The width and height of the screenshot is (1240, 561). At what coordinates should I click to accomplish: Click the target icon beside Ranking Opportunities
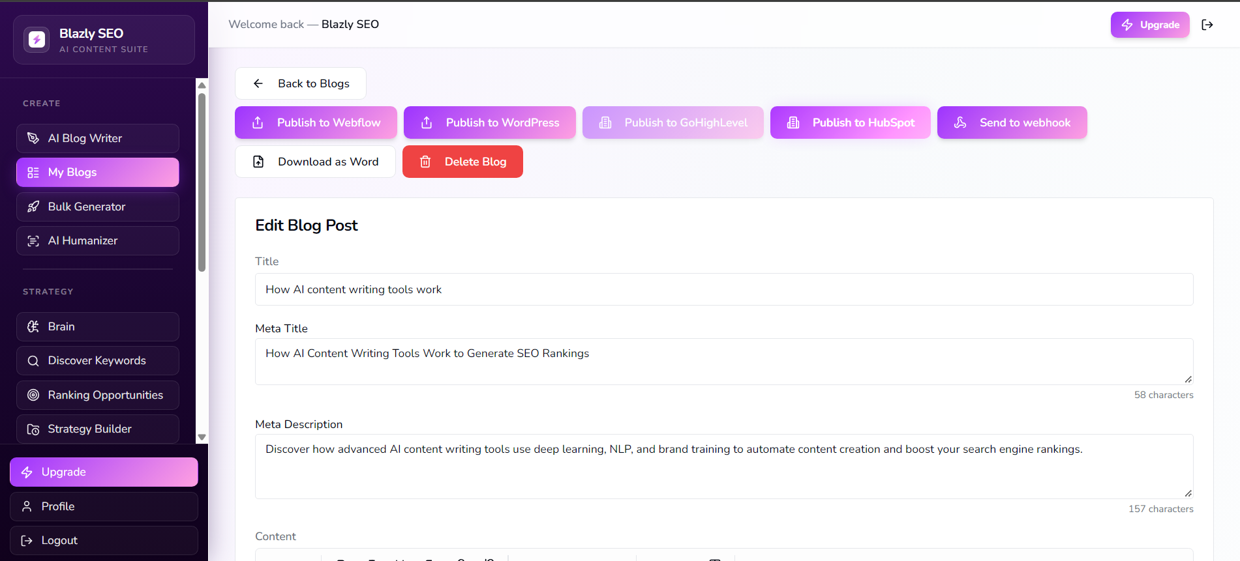pyautogui.click(x=33, y=395)
